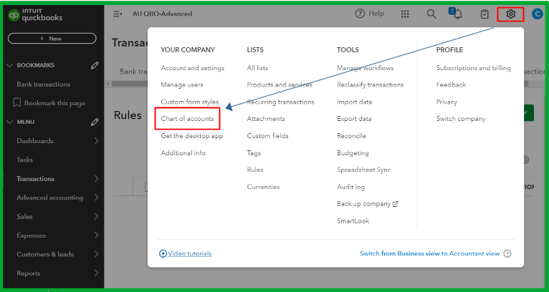Expand the Dashboards submenu arrow
Viewport: 549px width, 292px height.
click(x=96, y=141)
